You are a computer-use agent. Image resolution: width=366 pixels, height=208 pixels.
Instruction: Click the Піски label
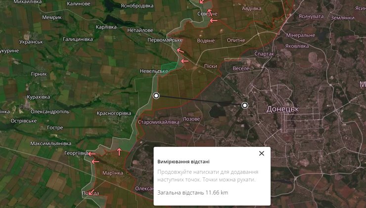pos(211,66)
